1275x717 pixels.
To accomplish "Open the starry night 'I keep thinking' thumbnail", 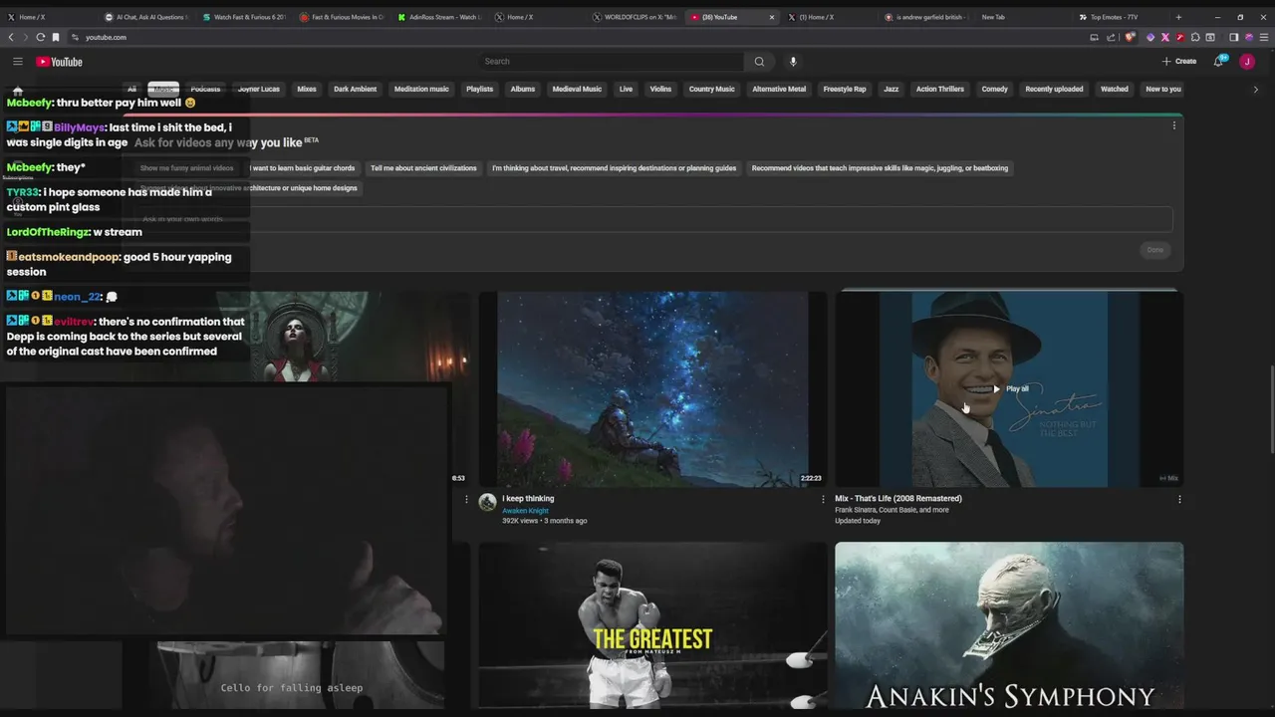I will pyautogui.click(x=652, y=388).
